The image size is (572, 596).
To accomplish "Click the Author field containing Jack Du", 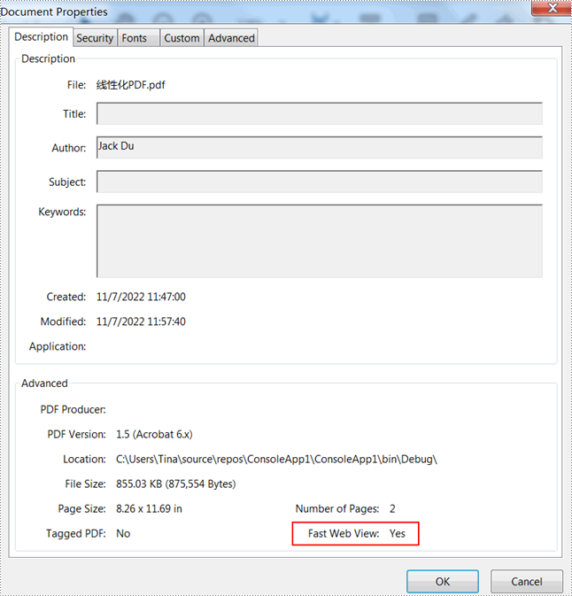I will click(320, 148).
